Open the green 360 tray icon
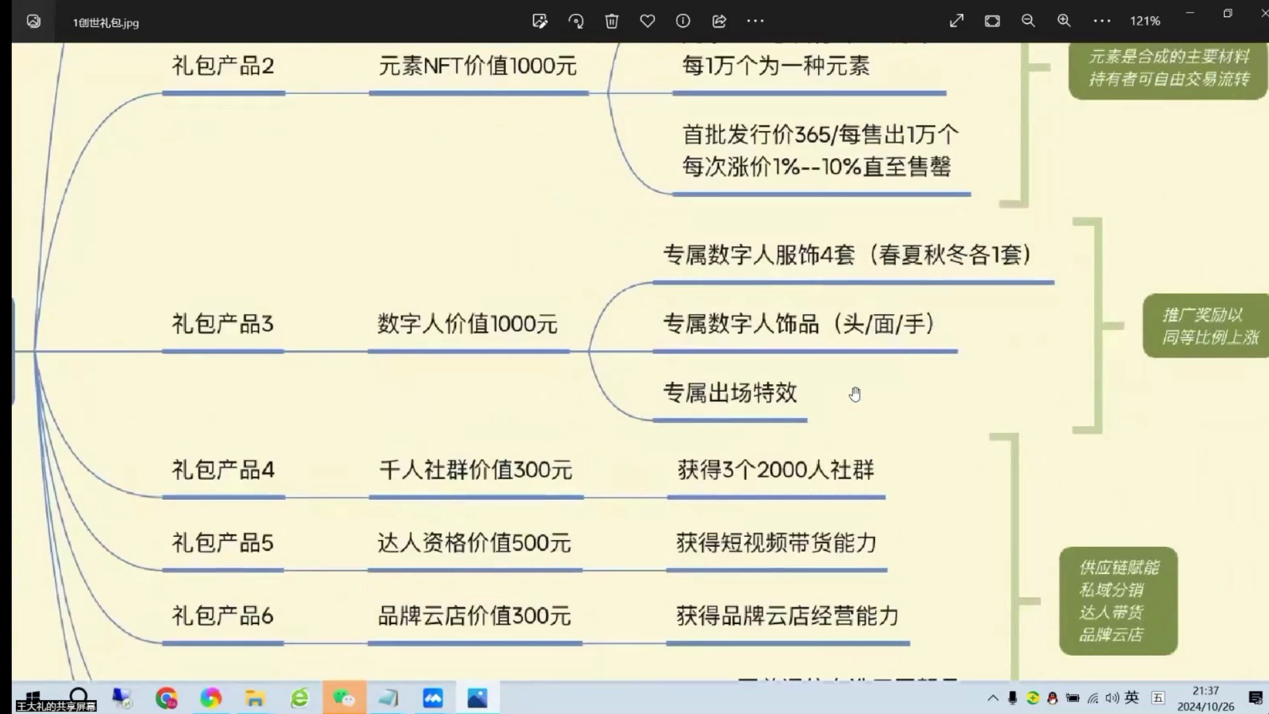Image resolution: width=1269 pixels, height=714 pixels. coord(1032,698)
